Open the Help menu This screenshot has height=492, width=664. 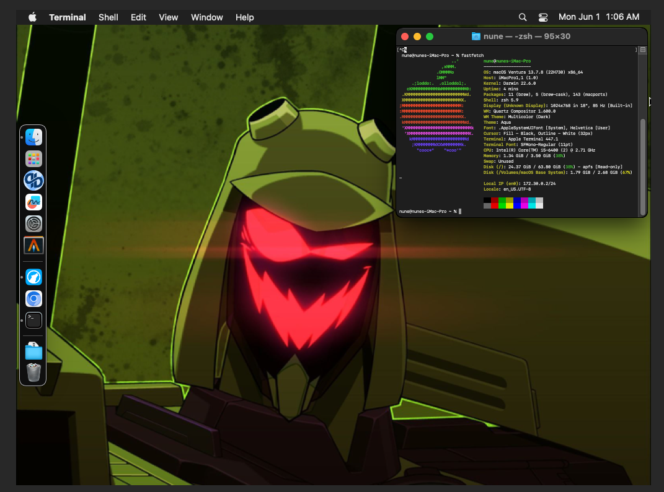(245, 17)
